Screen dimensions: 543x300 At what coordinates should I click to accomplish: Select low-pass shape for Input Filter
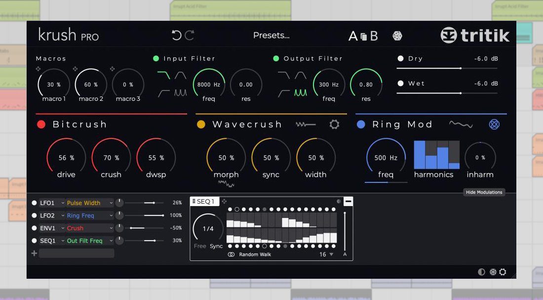click(163, 75)
